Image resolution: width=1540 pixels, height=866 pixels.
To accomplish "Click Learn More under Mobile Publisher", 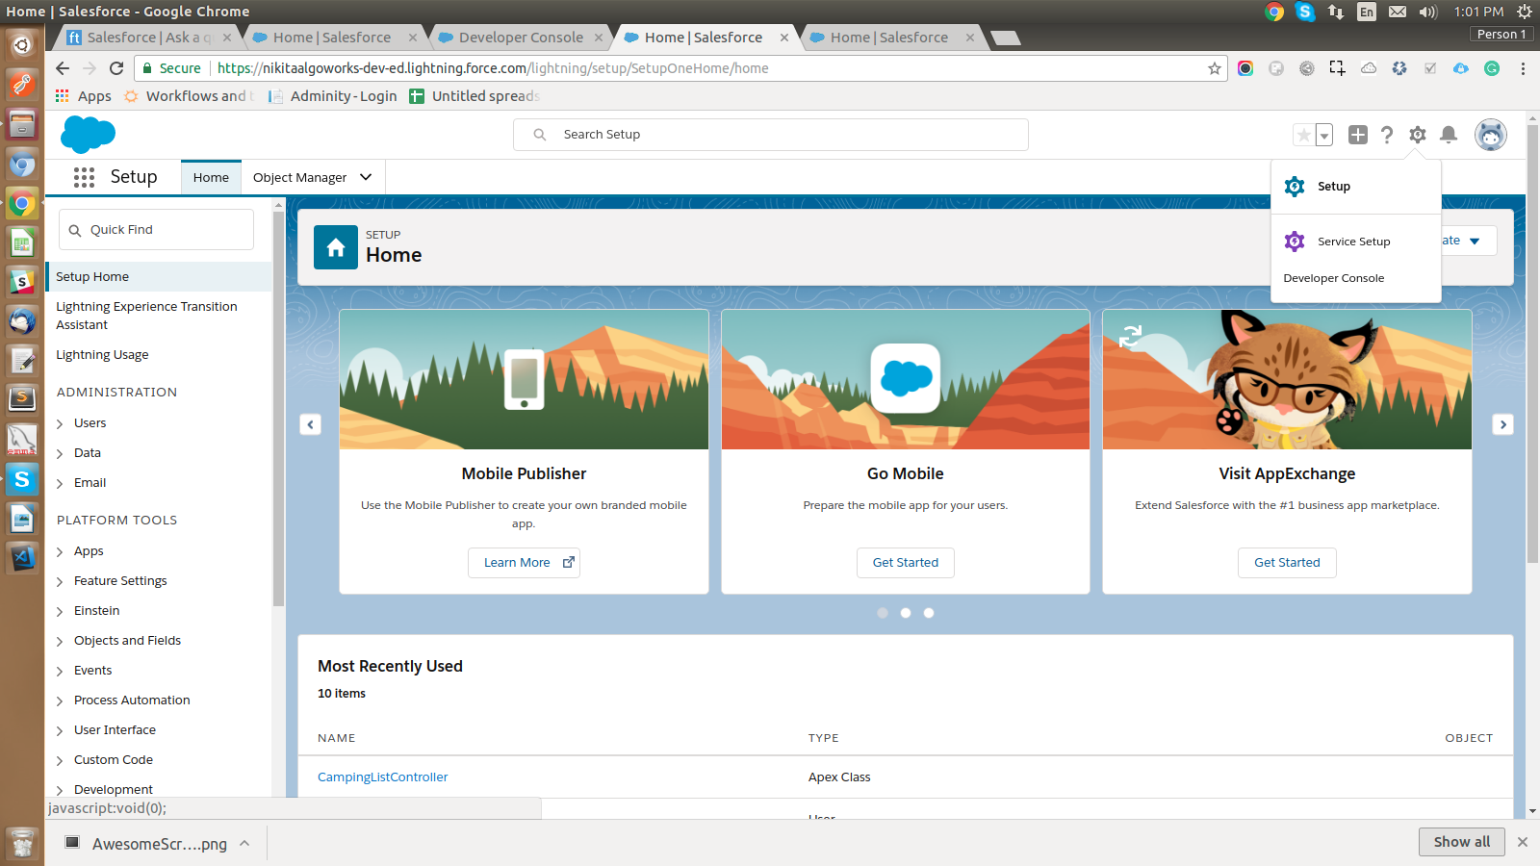I will [x=524, y=563].
